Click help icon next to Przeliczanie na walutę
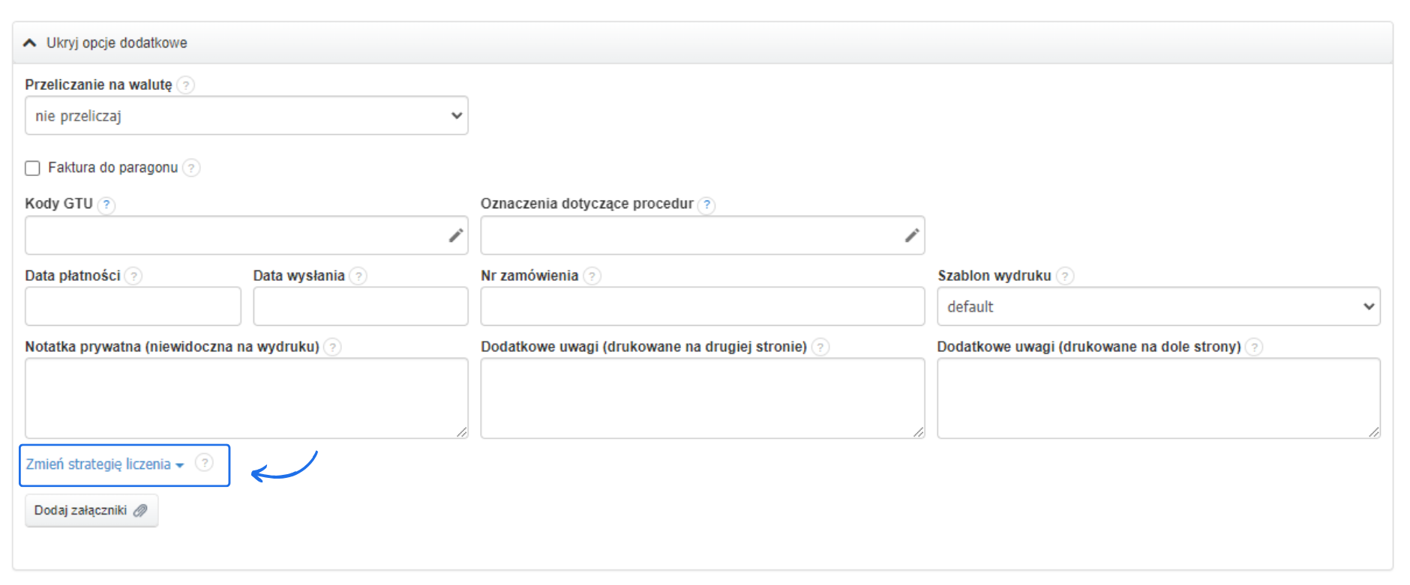The height and width of the screenshot is (585, 1410). 186,85
